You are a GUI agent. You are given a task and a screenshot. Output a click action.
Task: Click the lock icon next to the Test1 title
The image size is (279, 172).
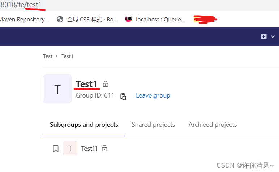coord(106,84)
